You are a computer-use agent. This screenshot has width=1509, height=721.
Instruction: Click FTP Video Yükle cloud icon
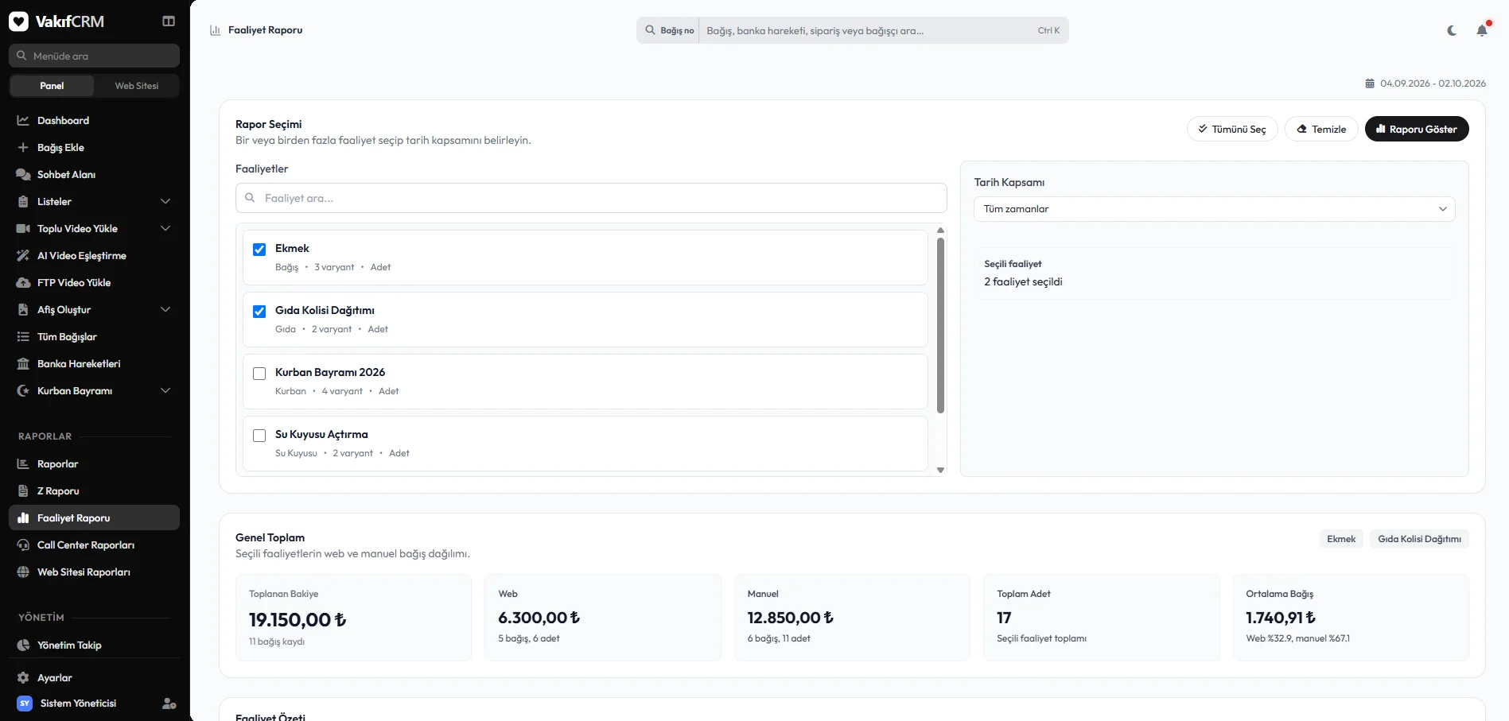point(23,283)
